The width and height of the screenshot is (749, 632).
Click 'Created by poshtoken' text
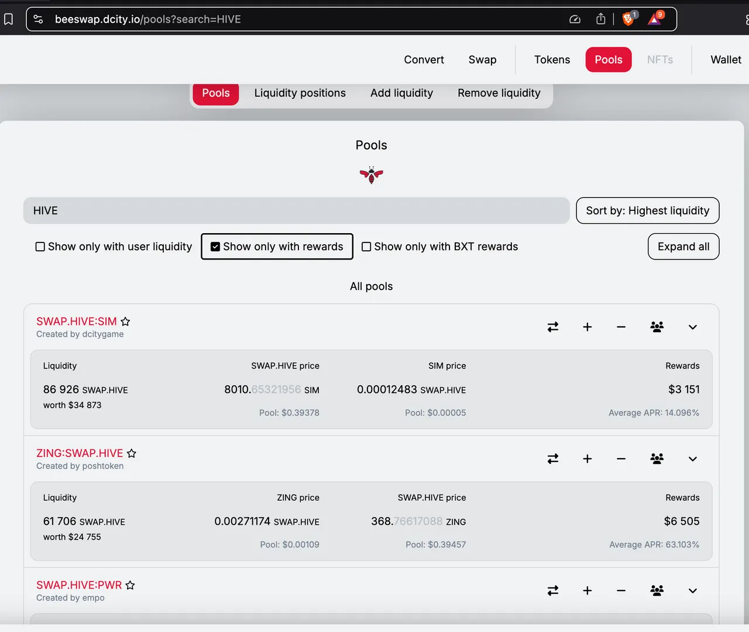coord(80,466)
